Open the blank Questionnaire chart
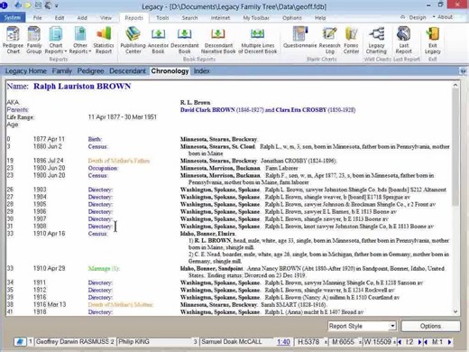Image resolution: width=469 pixels, height=352 pixels. point(299,38)
